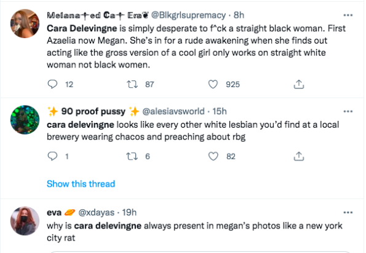Open more options for @Blkgrlsupremacy tweet
The height and width of the screenshot is (253, 366).
(x=348, y=15)
